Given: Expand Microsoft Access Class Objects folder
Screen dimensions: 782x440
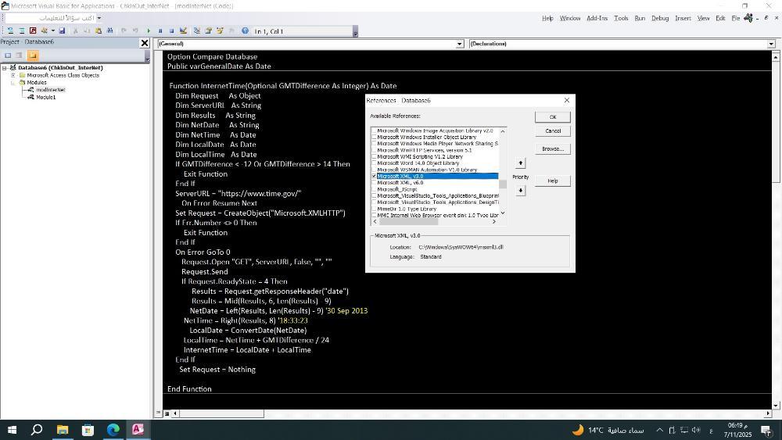Looking at the screenshot, I should click(x=13, y=75).
